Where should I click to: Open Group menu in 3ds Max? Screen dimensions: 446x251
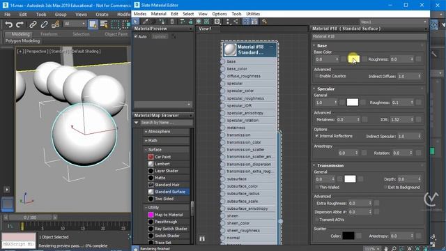[61, 14]
